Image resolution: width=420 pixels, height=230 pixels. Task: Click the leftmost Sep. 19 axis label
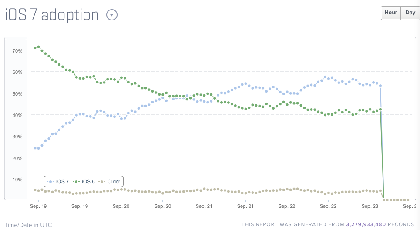click(38, 207)
